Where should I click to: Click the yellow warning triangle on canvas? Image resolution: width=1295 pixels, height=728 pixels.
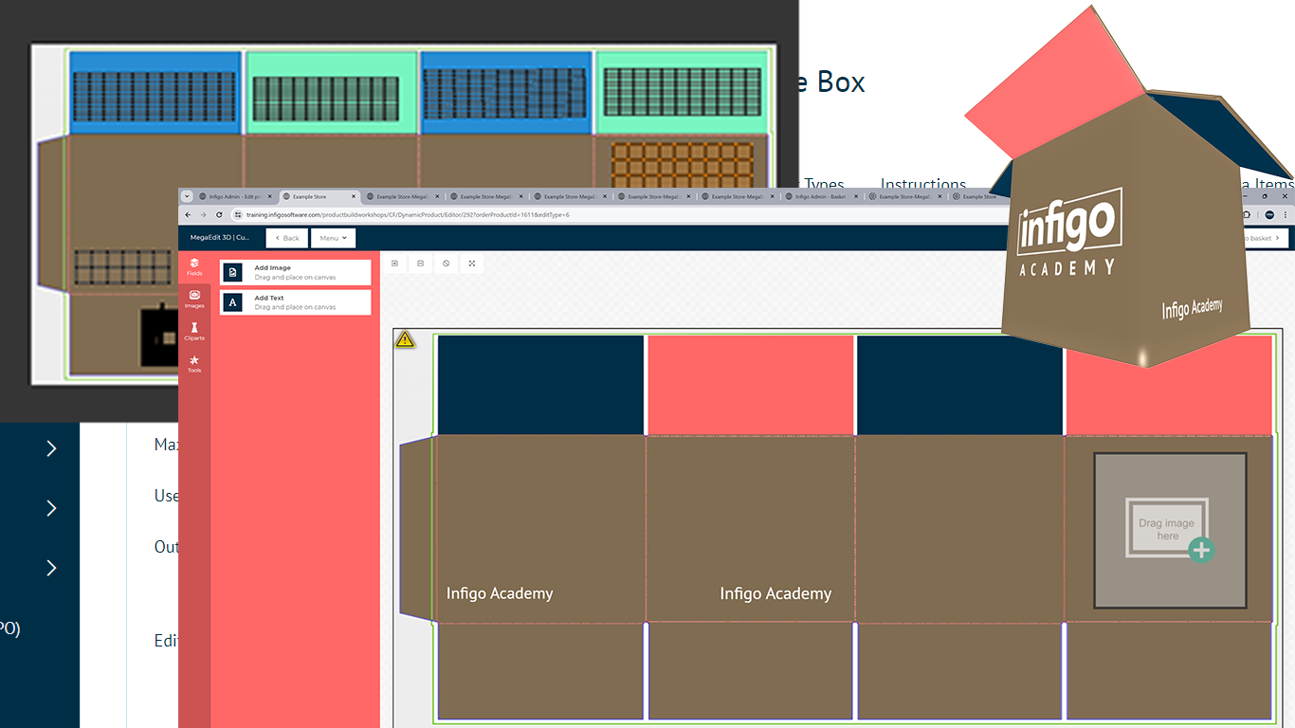coord(405,338)
